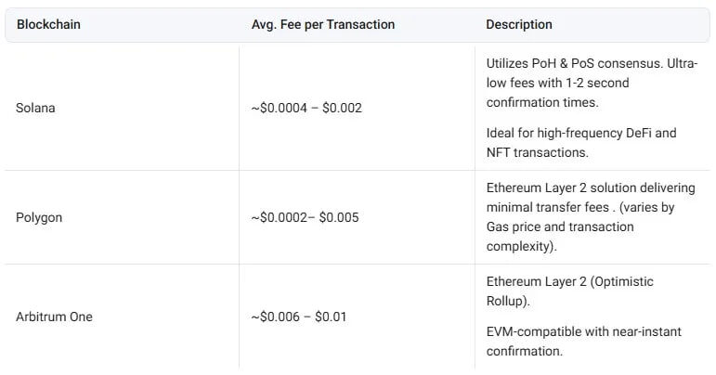Click the Solana blockchain name cell
This screenshot has width=716, height=375.
click(x=35, y=108)
